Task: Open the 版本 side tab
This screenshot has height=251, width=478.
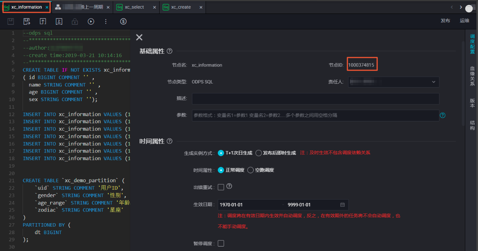Action: pyautogui.click(x=472, y=103)
